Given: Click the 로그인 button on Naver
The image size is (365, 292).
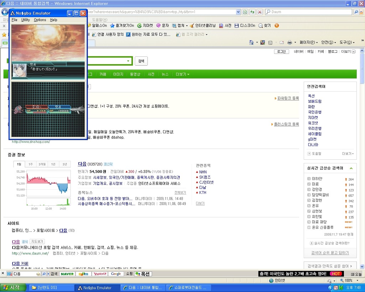Looking at the screenshot, I should point(282,51).
